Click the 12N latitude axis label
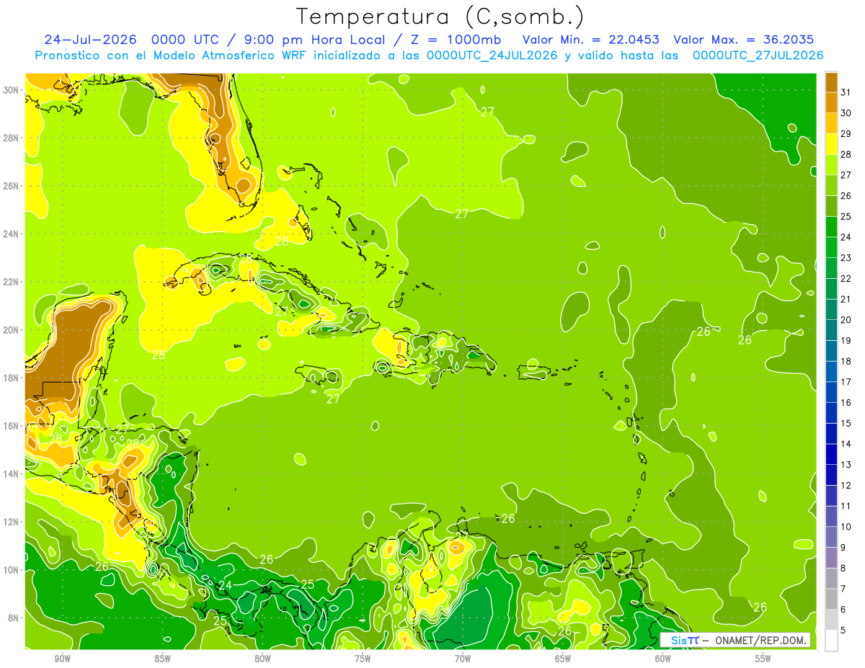Viewport: 865px width, 668px height. click(x=12, y=522)
